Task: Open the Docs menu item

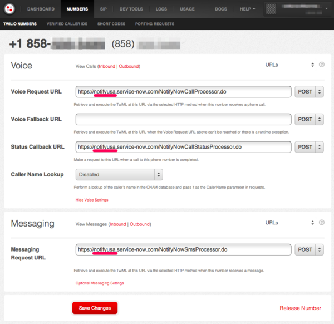Action: tap(221, 9)
